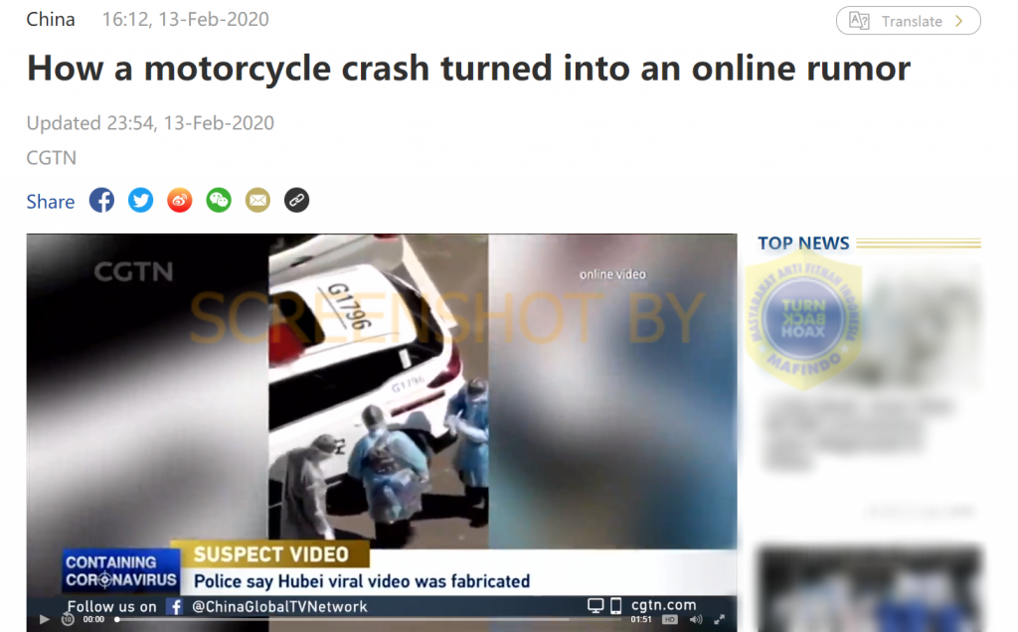Click the translate language icon
This screenshot has height=632, width=1018.
click(859, 21)
